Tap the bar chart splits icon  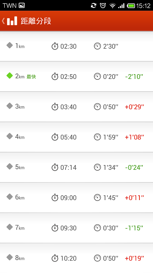coord(12,21)
